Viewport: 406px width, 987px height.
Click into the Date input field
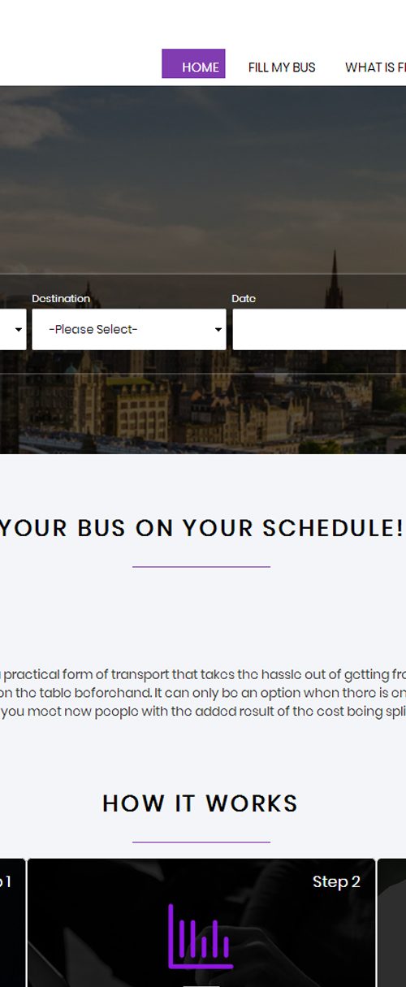click(319, 329)
